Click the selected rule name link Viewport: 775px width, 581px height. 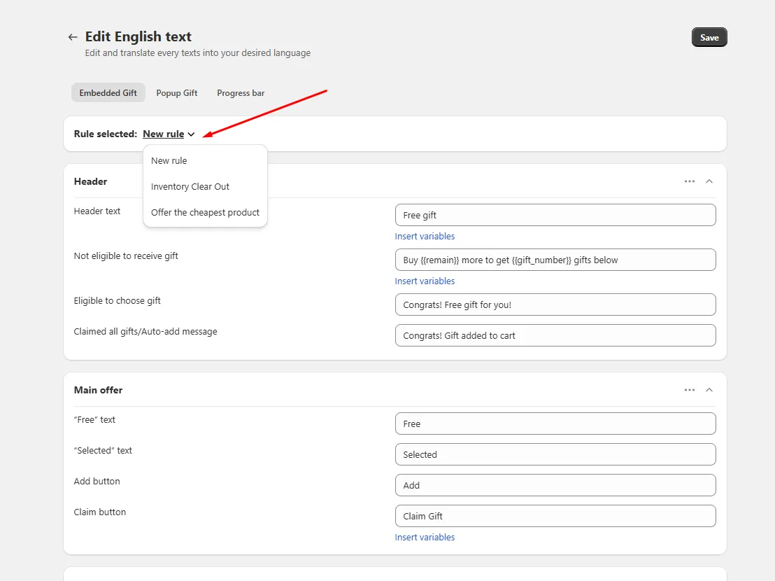click(x=163, y=134)
